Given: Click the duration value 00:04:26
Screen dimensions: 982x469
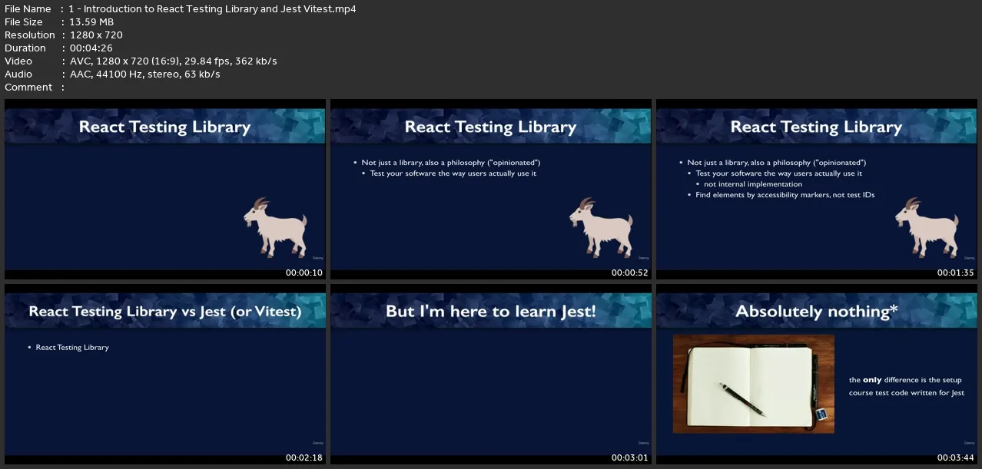Looking at the screenshot, I should coord(91,48).
